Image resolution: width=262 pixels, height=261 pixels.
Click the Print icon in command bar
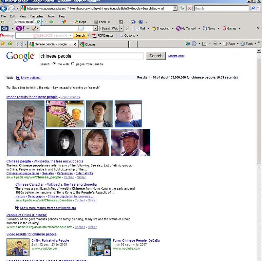pyautogui.click(x=215, y=44)
